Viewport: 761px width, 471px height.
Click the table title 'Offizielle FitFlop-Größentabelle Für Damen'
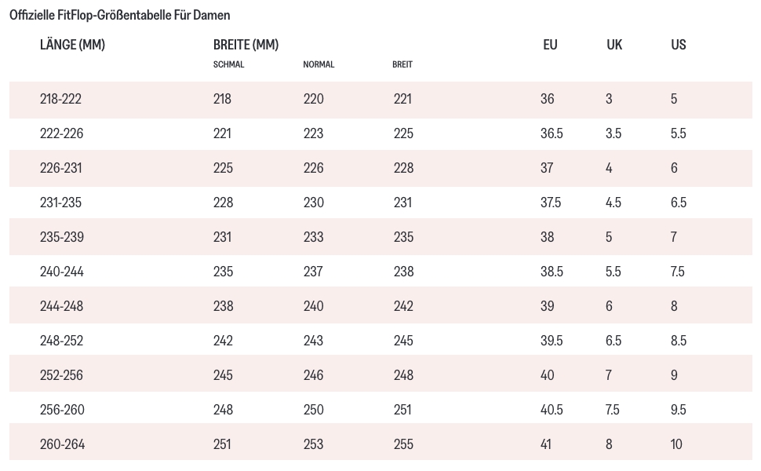120,15
